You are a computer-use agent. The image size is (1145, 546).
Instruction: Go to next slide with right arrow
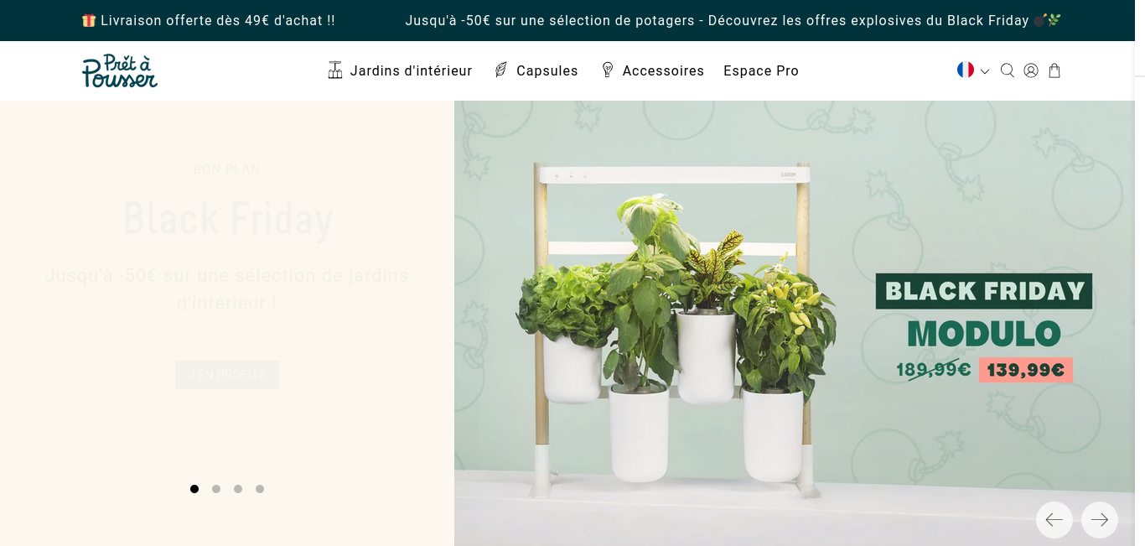(1100, 520)
